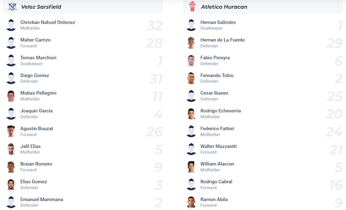Click Agustin Bouzat's avatar photo
The width and height of the screenshot is (346, 210).
pyautogui.click(x=11, y=131)
